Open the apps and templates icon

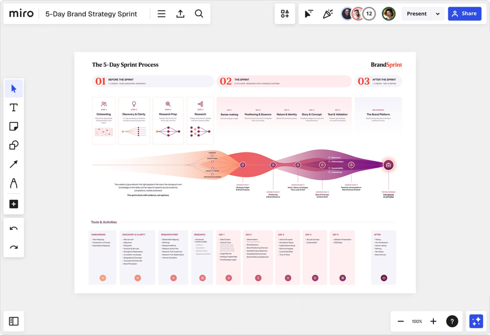(x=285, y=14)
